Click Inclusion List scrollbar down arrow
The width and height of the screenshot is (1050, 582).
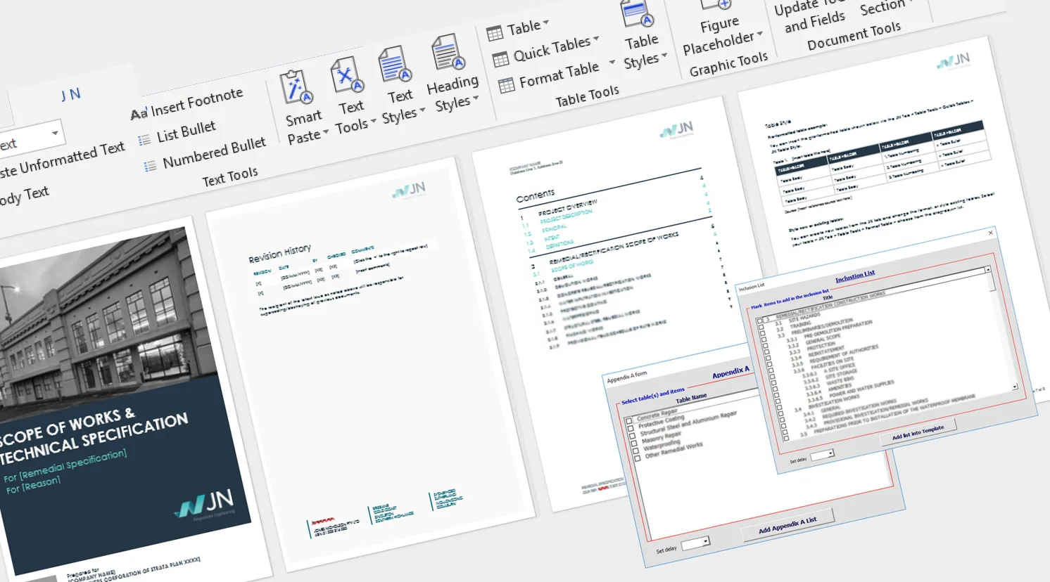coord(1015,387)
